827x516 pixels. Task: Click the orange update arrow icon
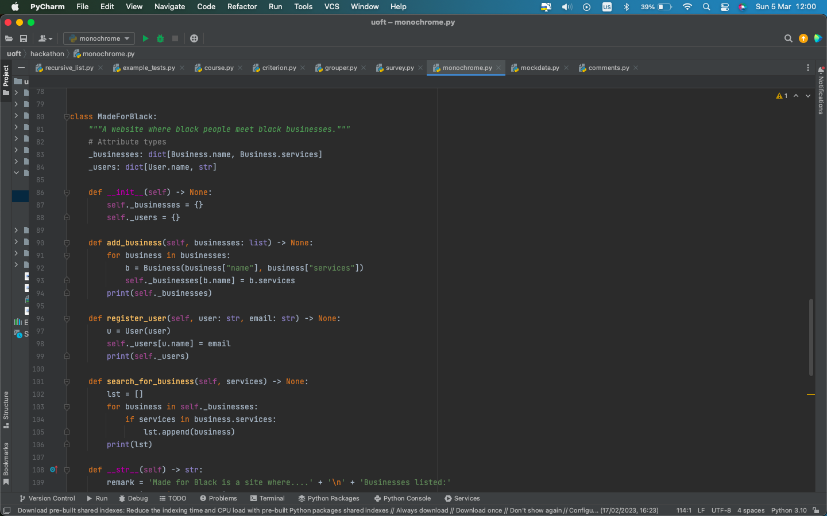click(x=803, y=38)
